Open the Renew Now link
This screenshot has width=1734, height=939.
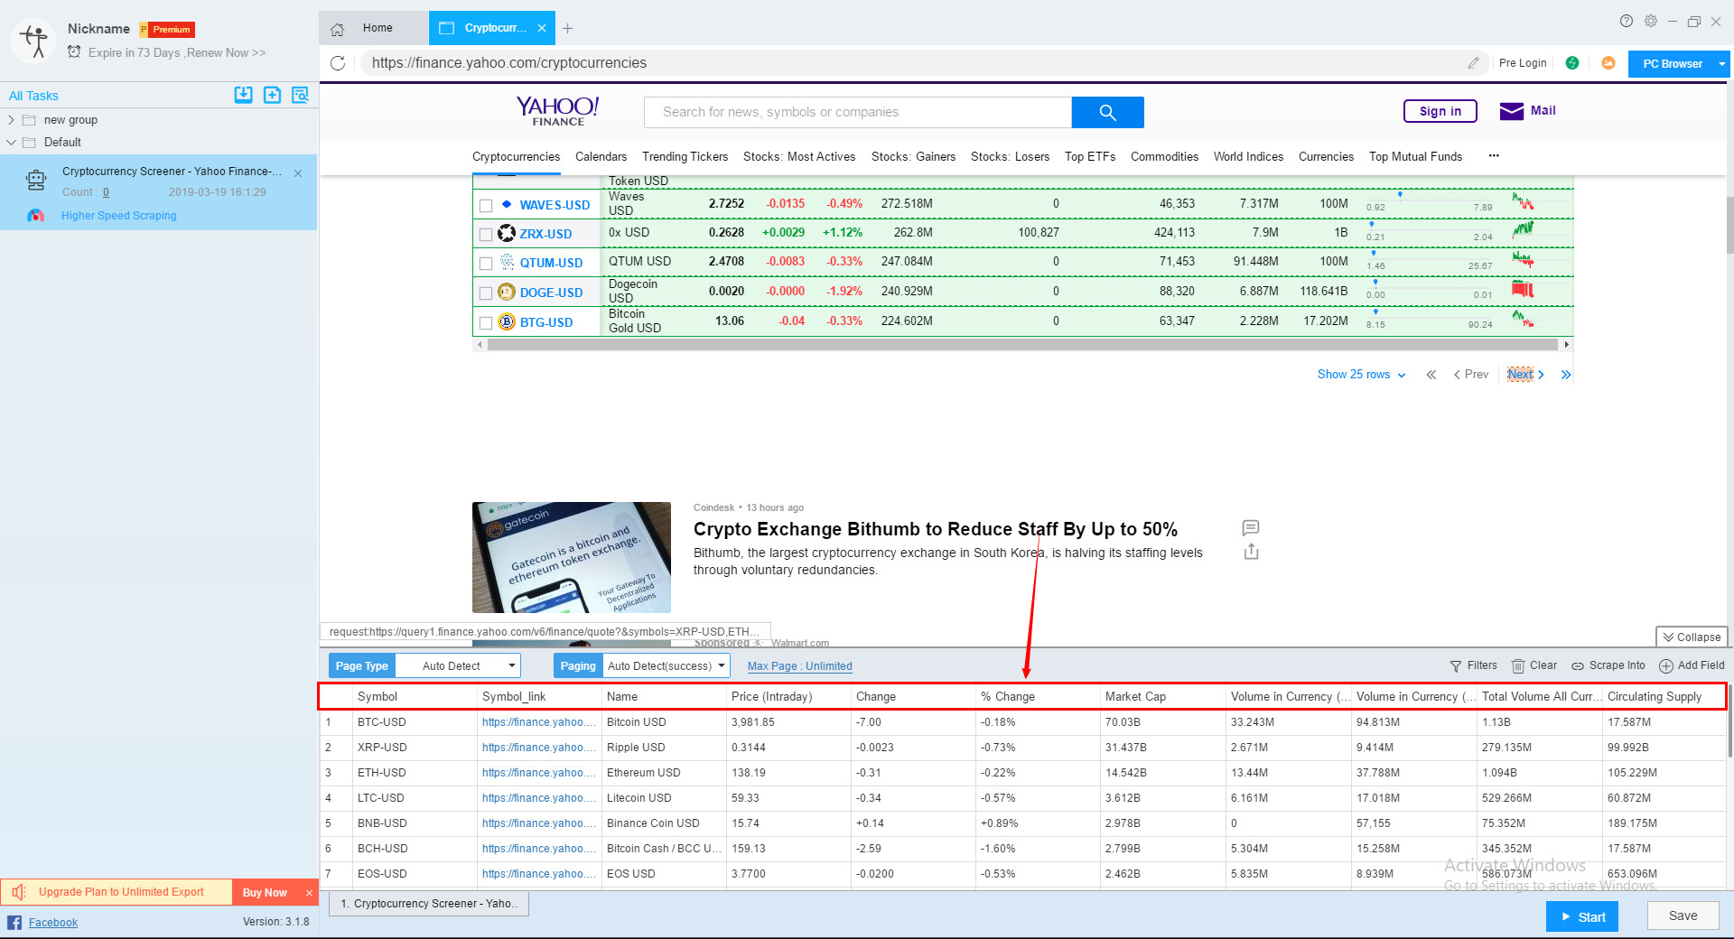(227, 53)
